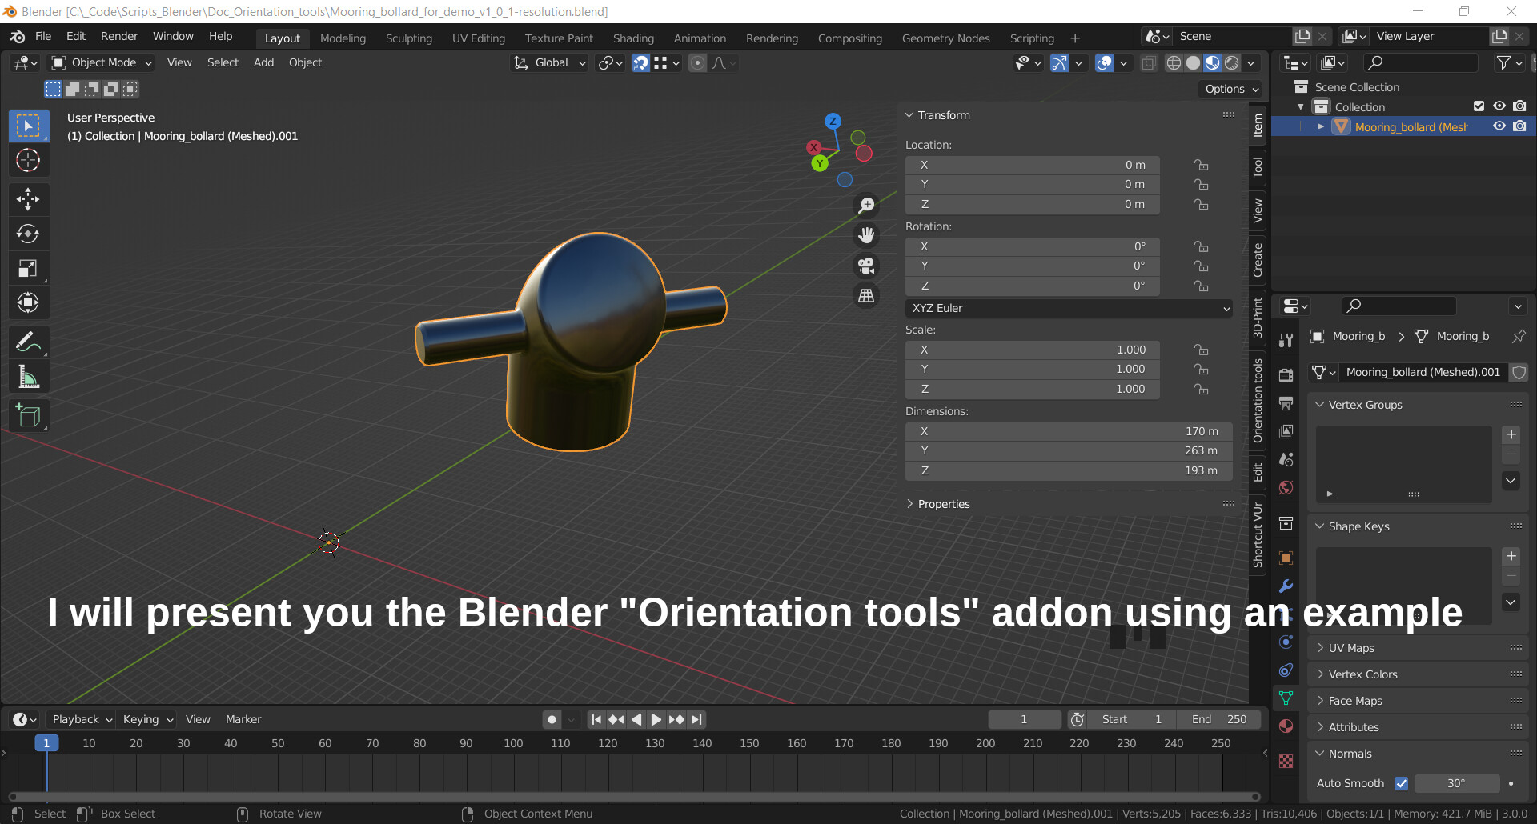This screenshot has width=1537, height=824.
Task: Hide Mooring_bollard in viewport with eye icon
Action: coord(1499,126)
